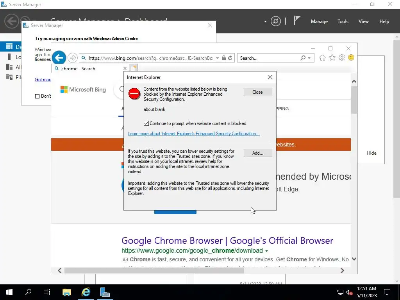The height and width of the screenshot is (300, 400).
Task: Open Action Center notifications icon
Action: tap(387, 292)
